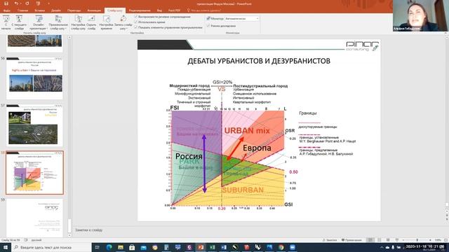This screenshot has width=449, height=252.
Task: Click the 'русский' language indicator
Action: pyautogui.click(x=36, y=240)
